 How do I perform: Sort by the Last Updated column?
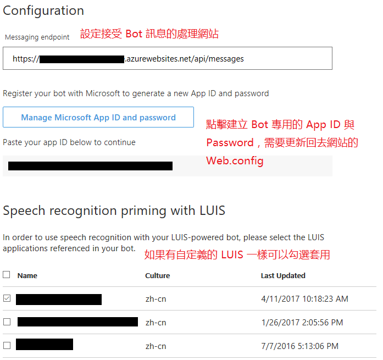coord(282,275)
